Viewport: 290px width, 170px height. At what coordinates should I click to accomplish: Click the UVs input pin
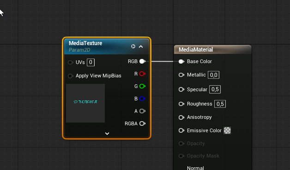tap(71, 62)
